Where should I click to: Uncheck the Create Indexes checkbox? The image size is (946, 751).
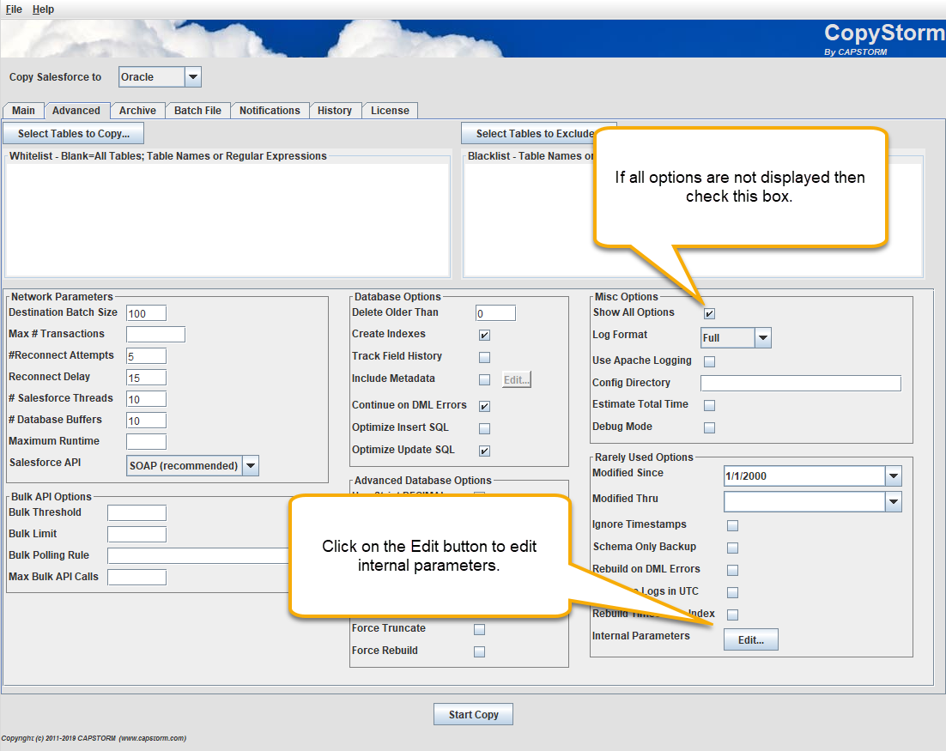[x=484, y=335]
